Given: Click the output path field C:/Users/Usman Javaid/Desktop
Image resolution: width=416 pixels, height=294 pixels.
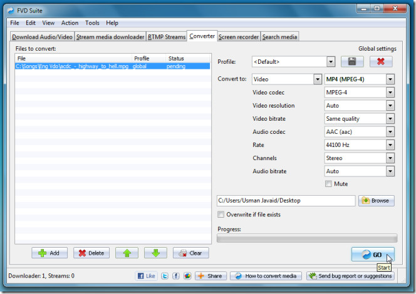Looking at the screenshot, I should (286, 201).
